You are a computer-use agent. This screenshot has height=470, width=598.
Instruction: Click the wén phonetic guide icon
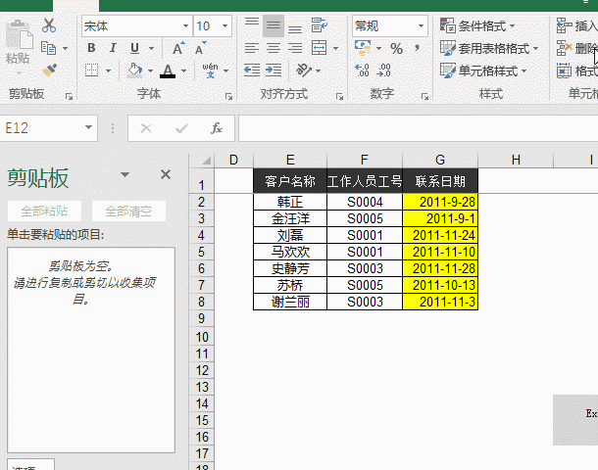(210, 70)
